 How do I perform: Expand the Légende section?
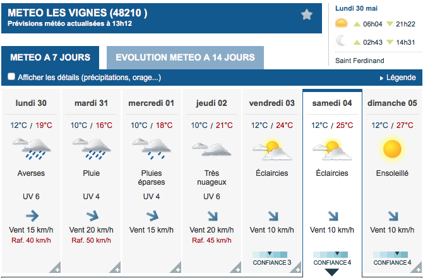[398, 78]
